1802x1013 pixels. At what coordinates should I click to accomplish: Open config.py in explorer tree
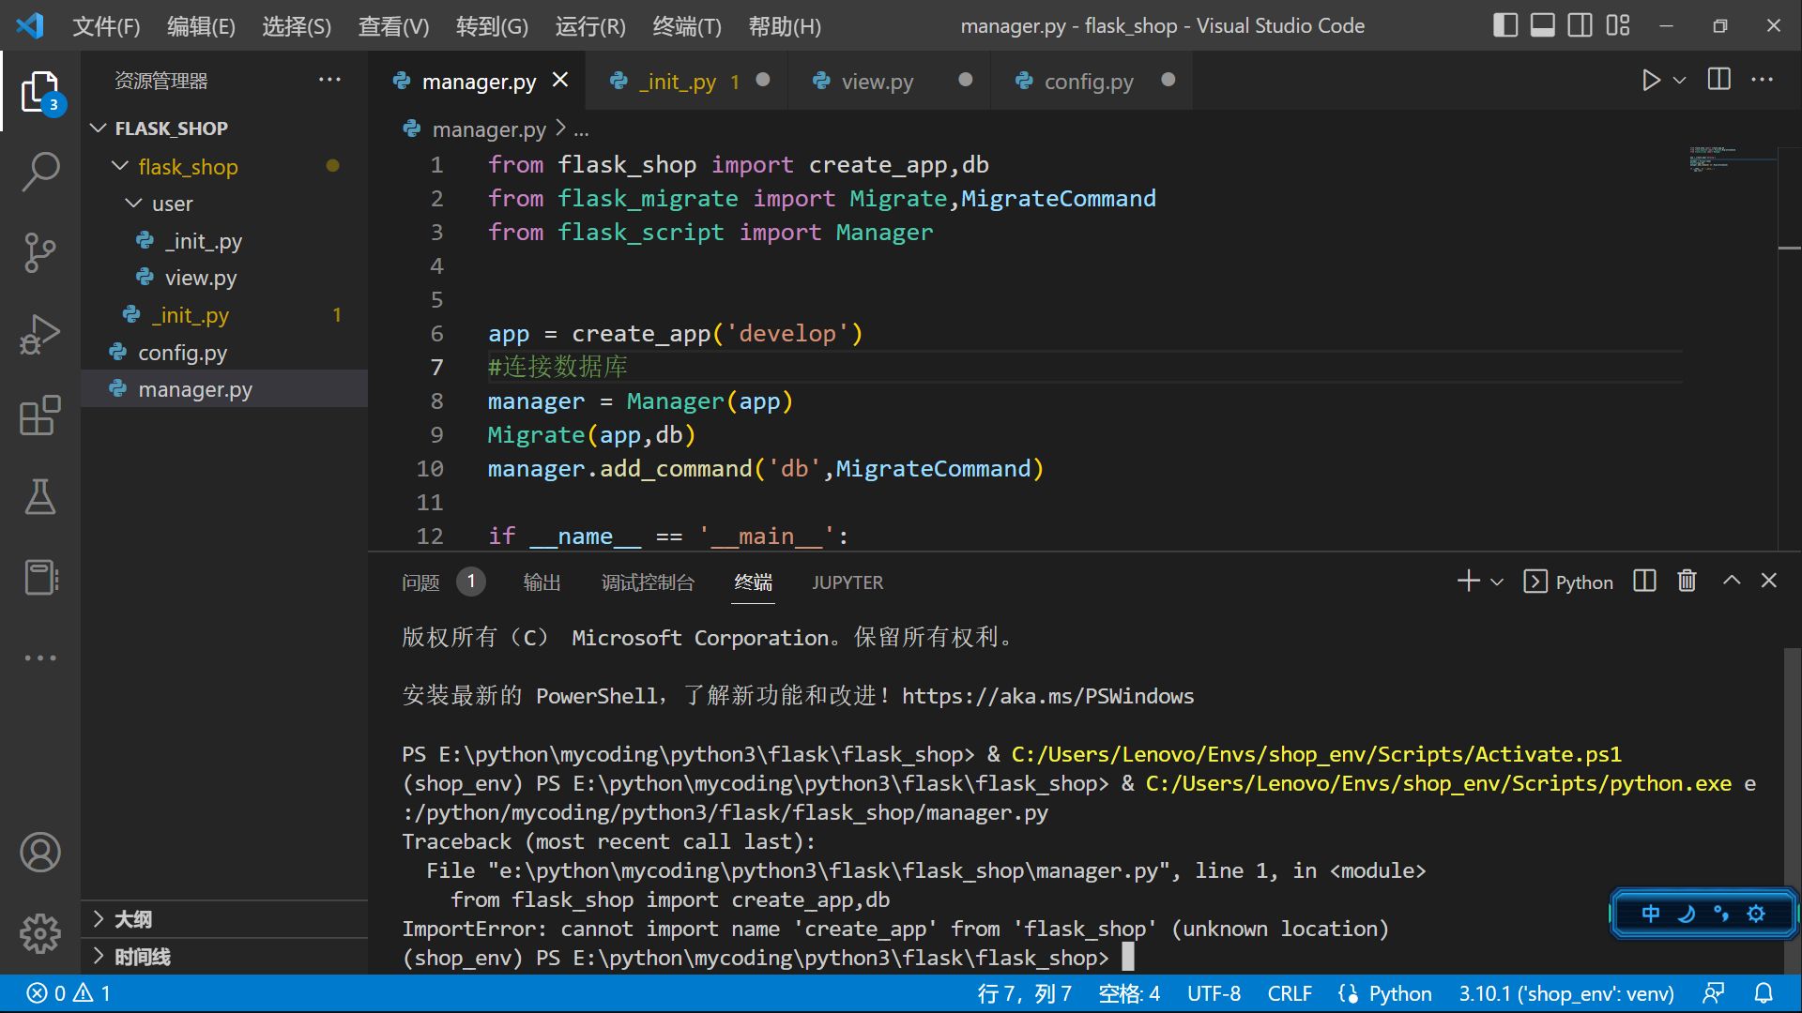(x=182, y=353)
